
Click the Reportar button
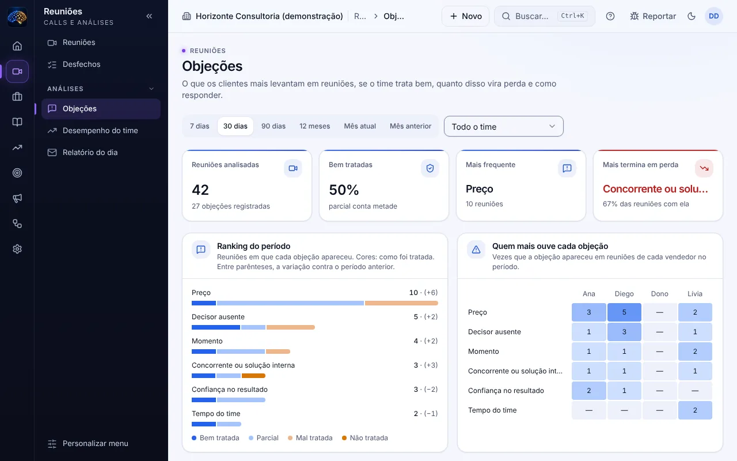(653, 16)
